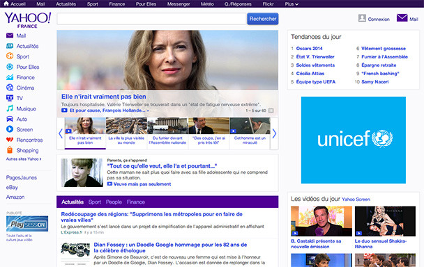This screenshot has height=267, width=424.
Task: Expand Autres sites Yahoo list
Action: point(24,159)
